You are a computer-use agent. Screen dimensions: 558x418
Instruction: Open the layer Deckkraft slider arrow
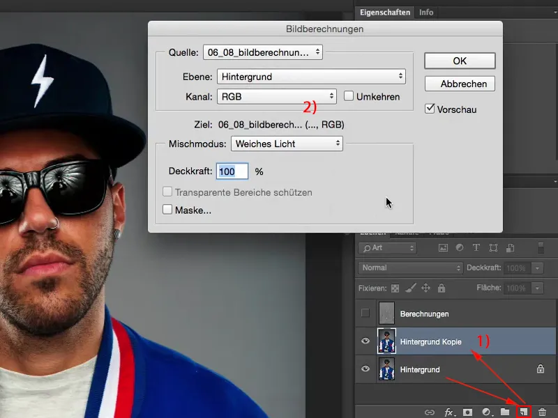coord(537,268)
